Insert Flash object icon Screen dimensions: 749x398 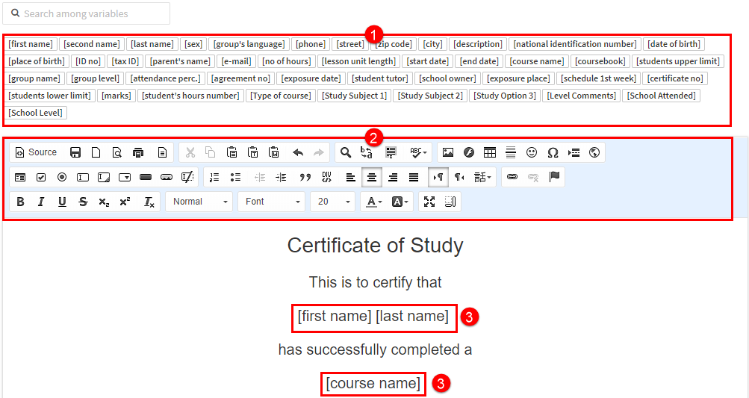point(469,152)
